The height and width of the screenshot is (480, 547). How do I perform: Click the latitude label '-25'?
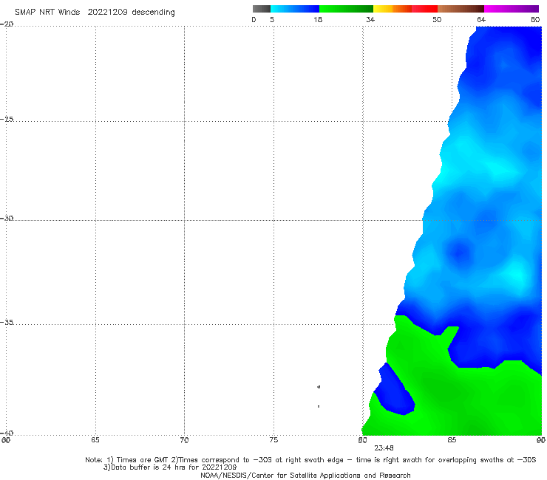click(7, 119)
